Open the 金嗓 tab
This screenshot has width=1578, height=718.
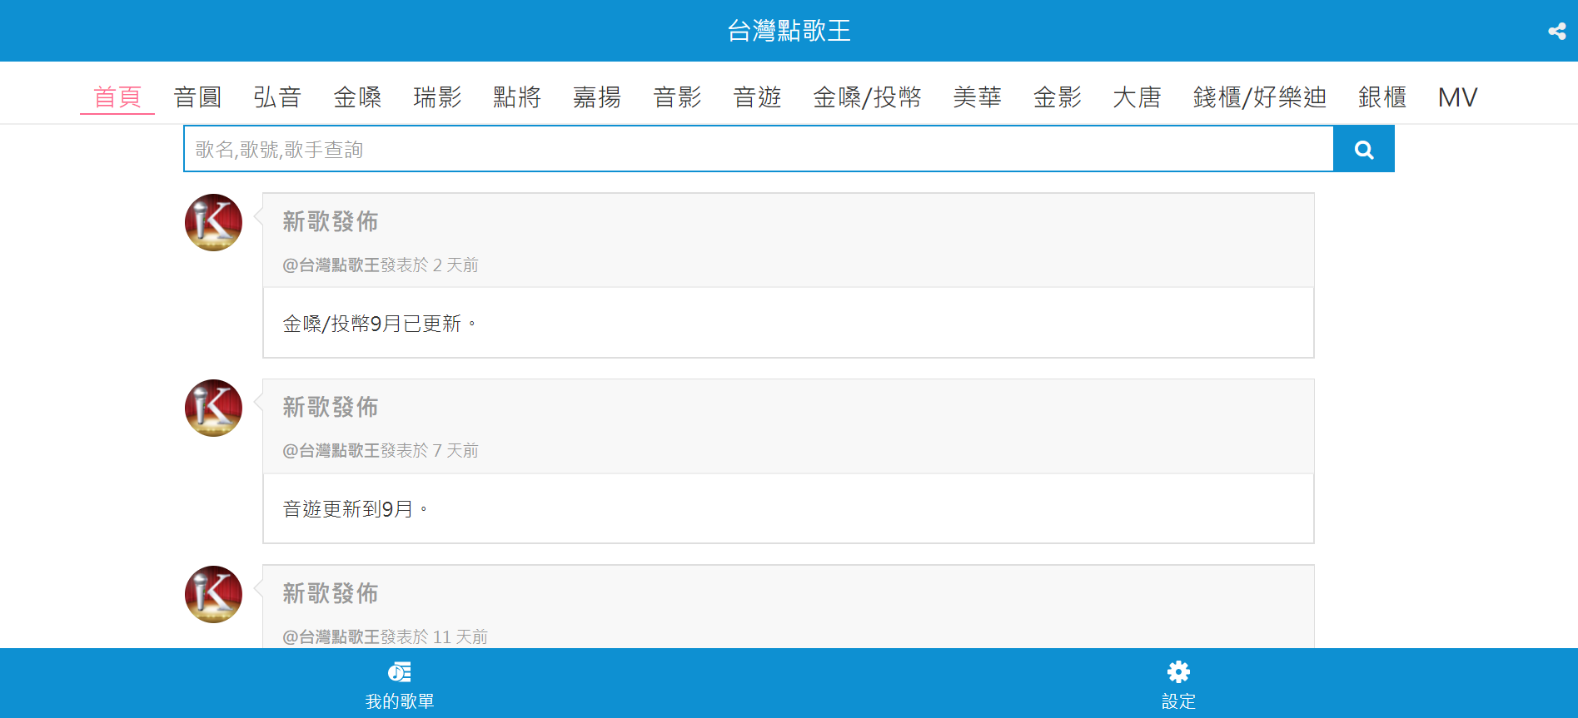tap(357, 97)
